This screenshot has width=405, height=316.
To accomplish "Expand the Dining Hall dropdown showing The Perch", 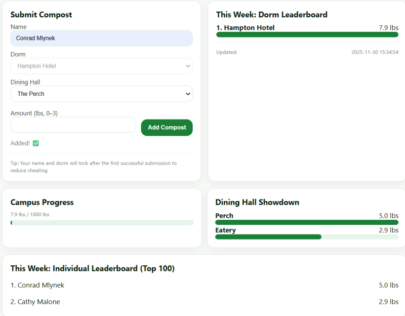I will point(101,94).
